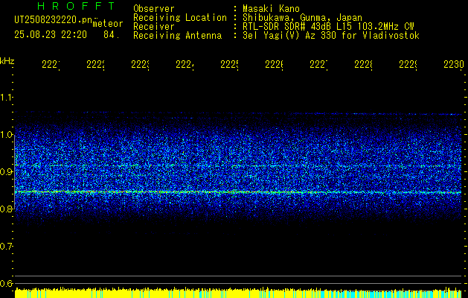
Task: Select the location Shibukawa, Gunma, Japan
Action: [x=302, y=18]
